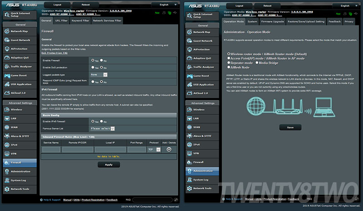363x211 pixels.
Task: Click AiProtection shield icon in left window
Action: tap(7, 49)
